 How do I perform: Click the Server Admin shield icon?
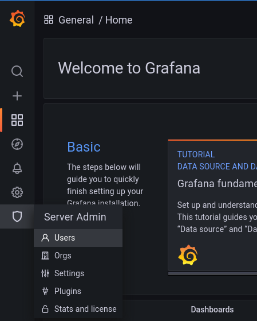click(x=17, y=216)
